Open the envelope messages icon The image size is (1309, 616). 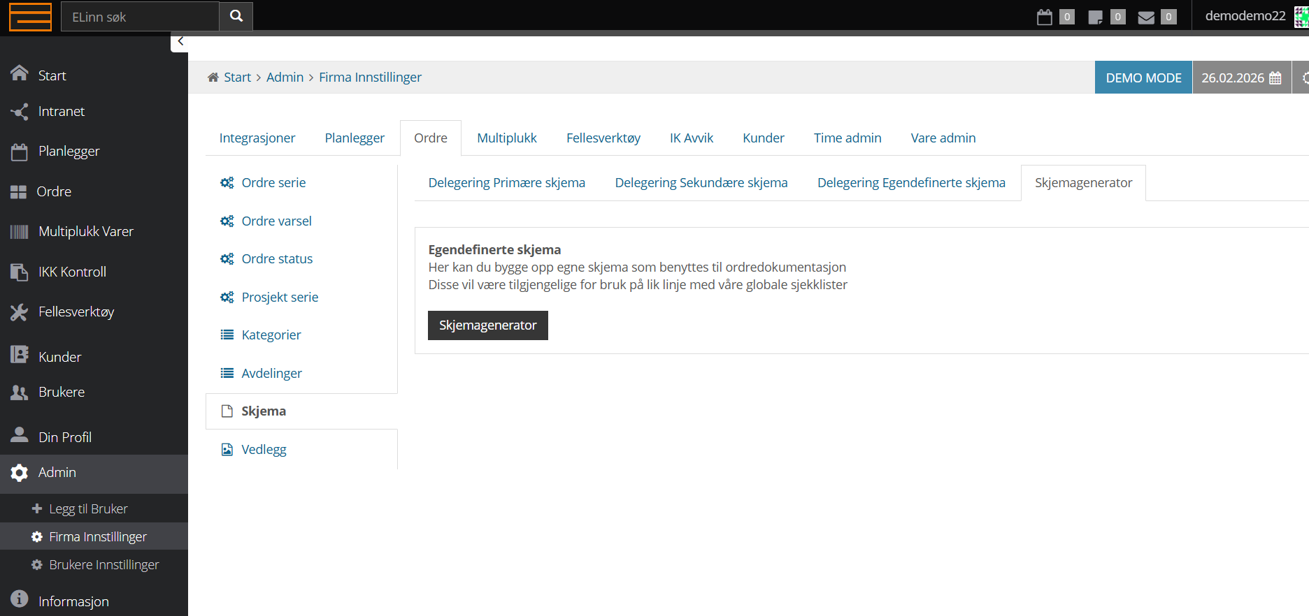(x=1146, y=17)
